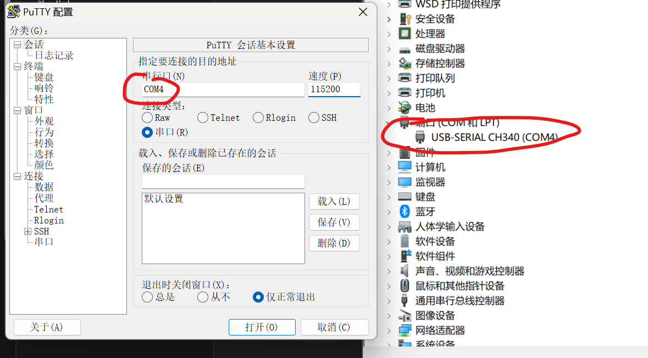Select the SSH connection type radio button
648x358 pixels.
[x=314, y=118]
